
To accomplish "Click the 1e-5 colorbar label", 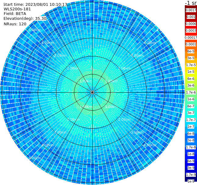I will [191, 72].
